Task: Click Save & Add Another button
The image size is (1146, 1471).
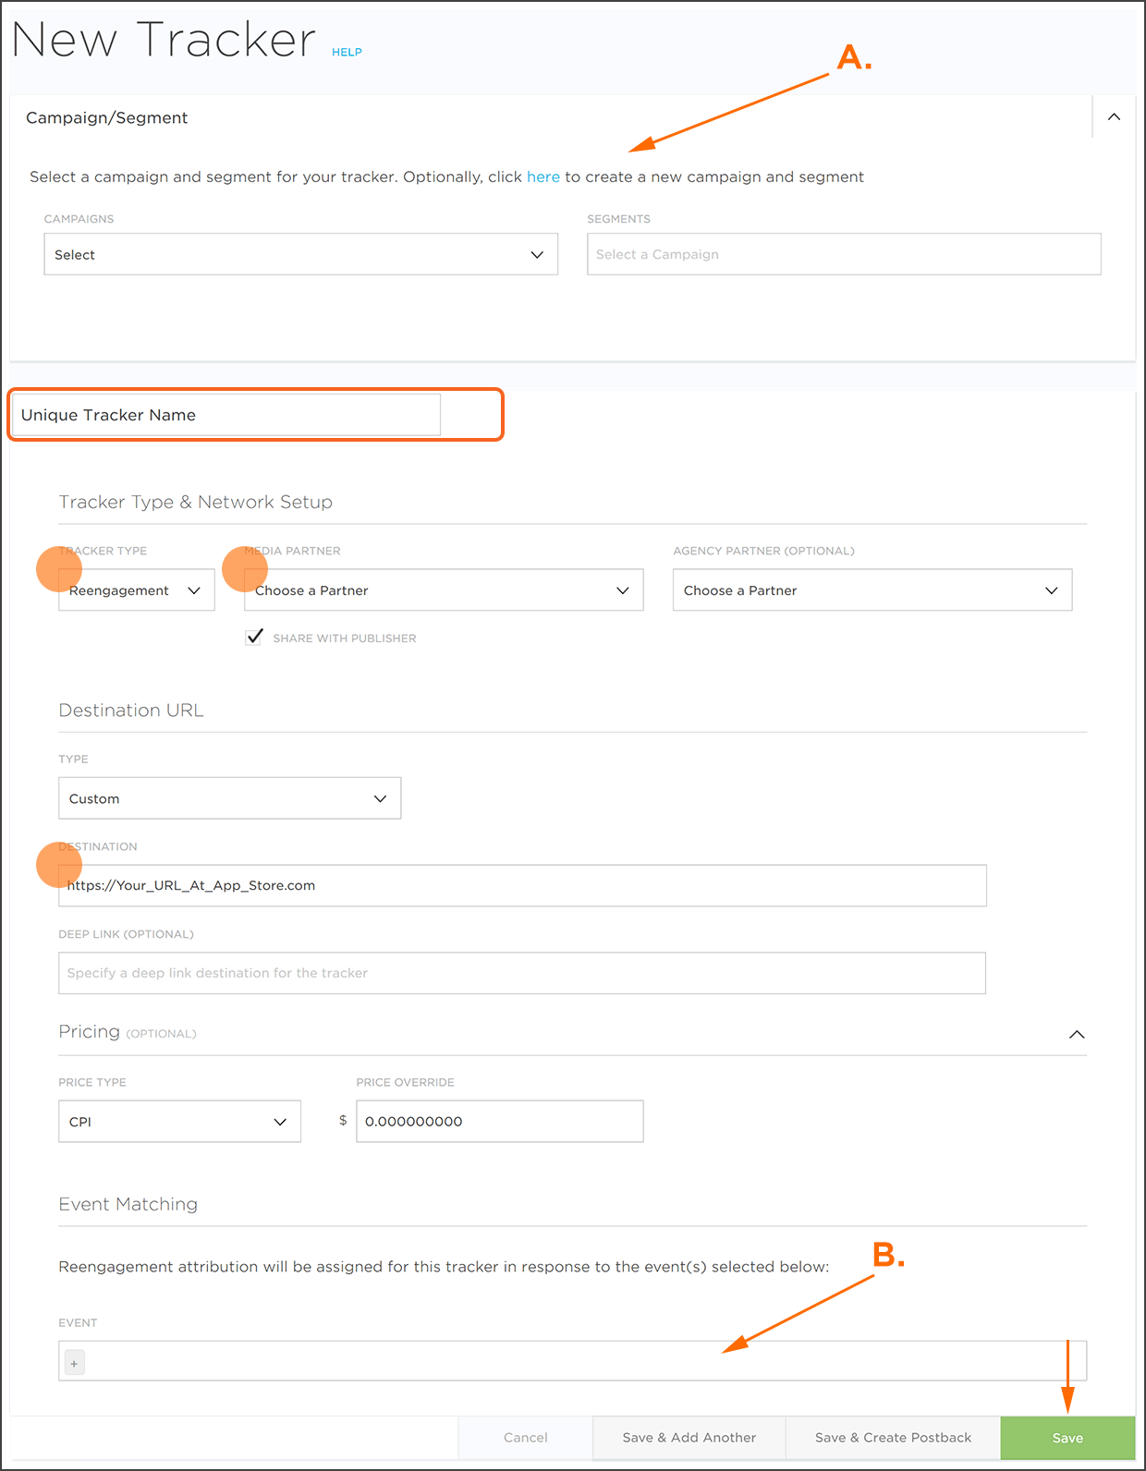Action: tap(689, 1438)
